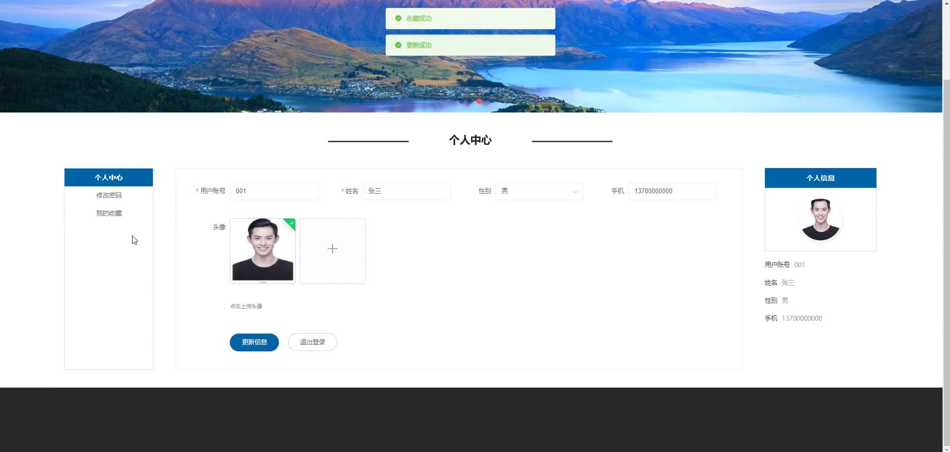This screenshot has height=452, width=950.
Task: Click the red carousel indicator dot on banner
Action: (479, 101)
